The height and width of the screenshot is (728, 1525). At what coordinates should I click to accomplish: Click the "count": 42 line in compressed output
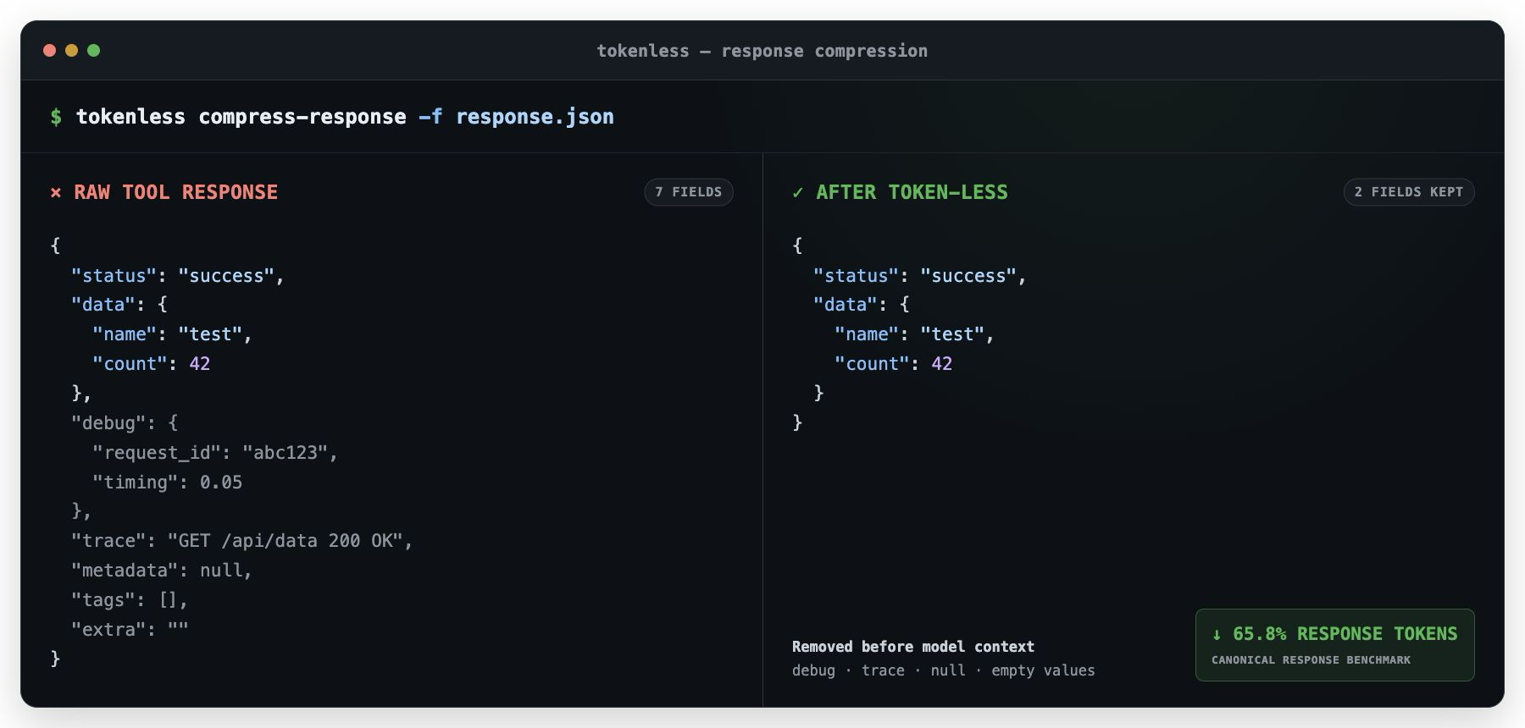click(893, 364)
